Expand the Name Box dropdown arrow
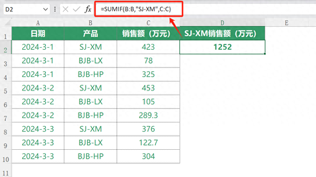Viewport: 316px width, 177px height. pyautogui.click(x=46, y=9)
